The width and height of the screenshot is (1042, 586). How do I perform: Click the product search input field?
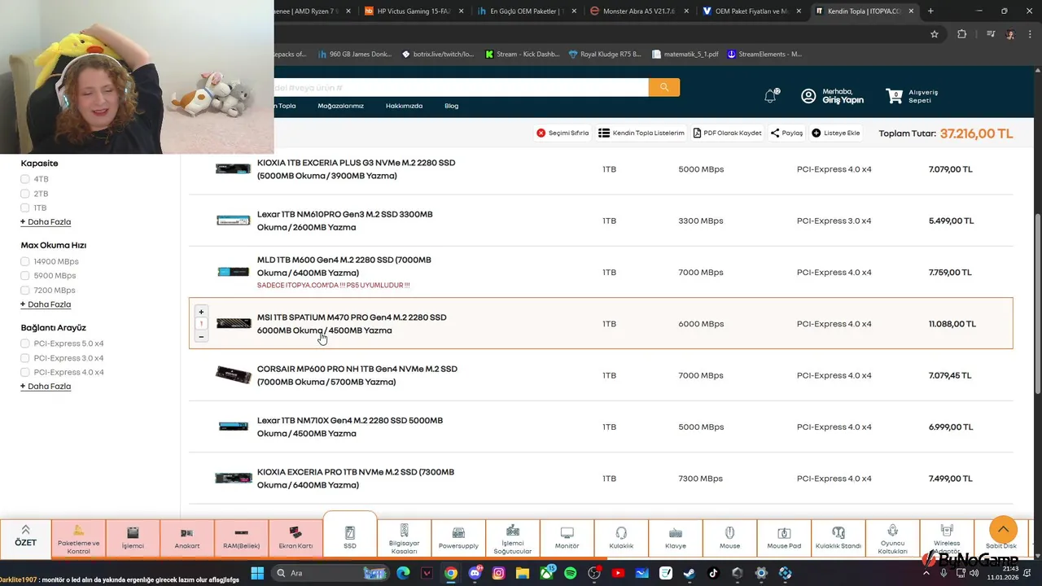[x=461, y=87]
